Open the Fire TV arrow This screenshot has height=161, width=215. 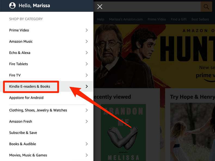tap(87, 75)
